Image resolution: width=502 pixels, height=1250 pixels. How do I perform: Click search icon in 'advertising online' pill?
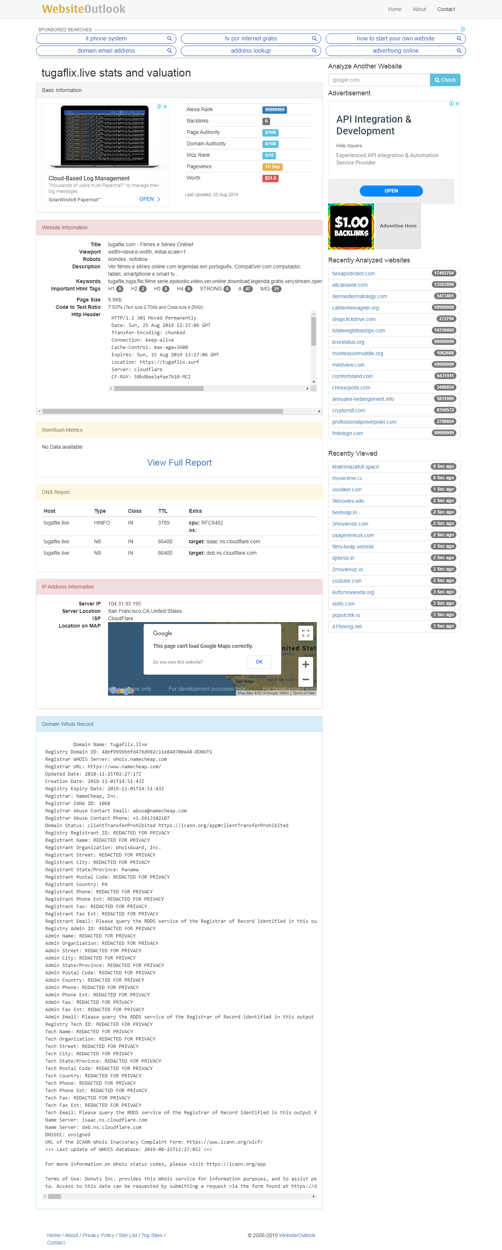[459, 50]
